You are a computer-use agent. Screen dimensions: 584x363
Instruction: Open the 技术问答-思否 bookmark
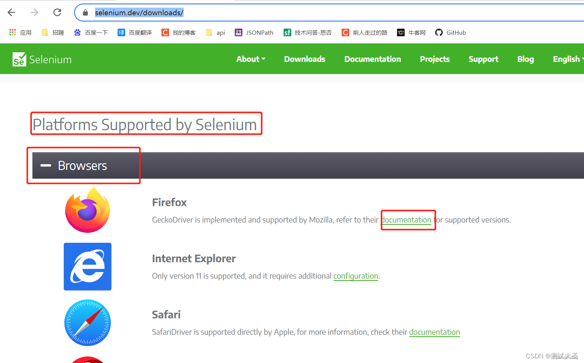coord(308,32)
